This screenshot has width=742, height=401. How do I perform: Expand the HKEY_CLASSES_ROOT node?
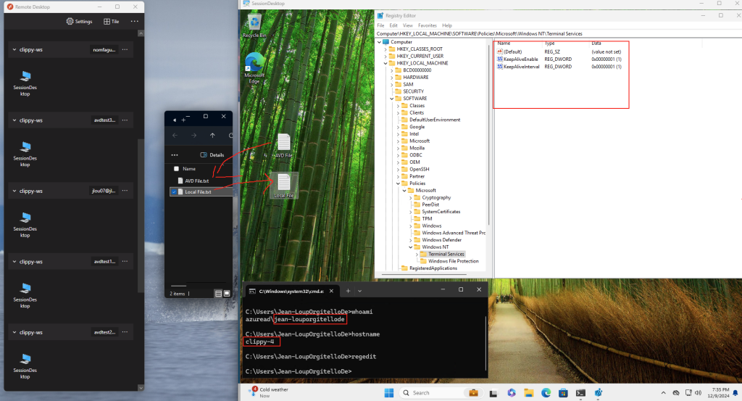[x=385, y=49]
